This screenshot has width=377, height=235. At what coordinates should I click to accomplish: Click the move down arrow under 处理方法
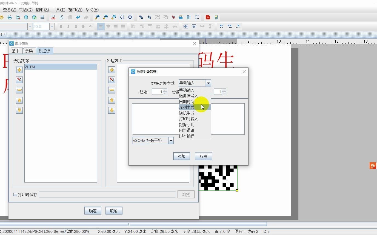pos(112,110)
